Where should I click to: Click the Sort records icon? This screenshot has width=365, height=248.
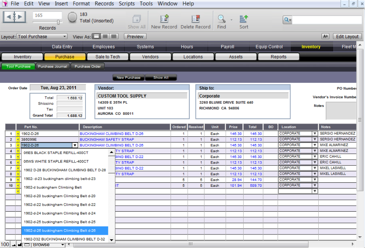tap(244, 19)
